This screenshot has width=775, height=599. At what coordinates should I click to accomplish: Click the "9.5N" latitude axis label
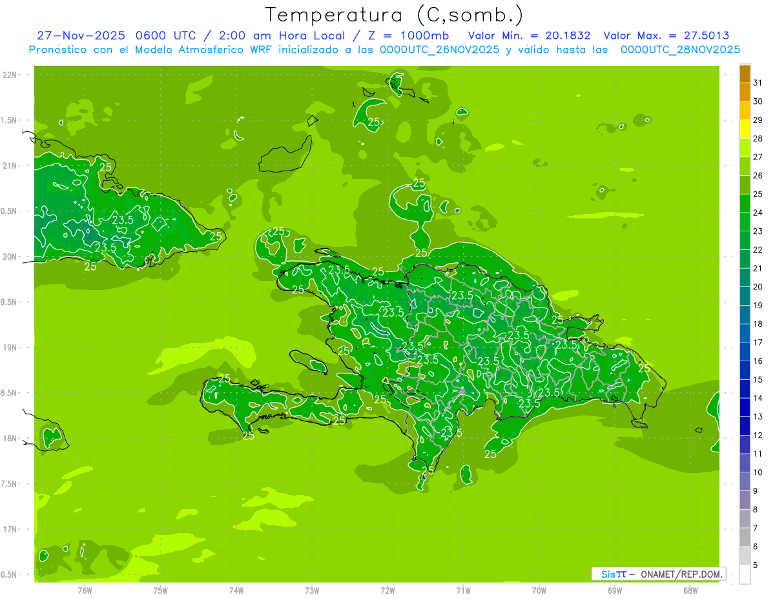pos(10,302)
